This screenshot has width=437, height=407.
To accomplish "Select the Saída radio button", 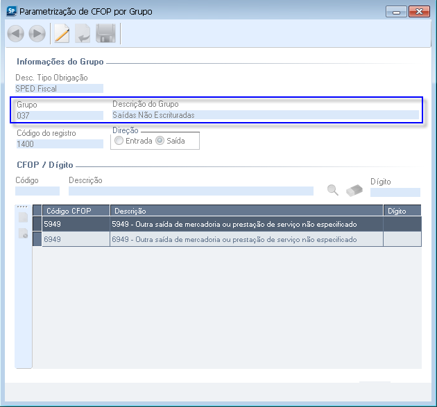I will (x=160, y=141).
